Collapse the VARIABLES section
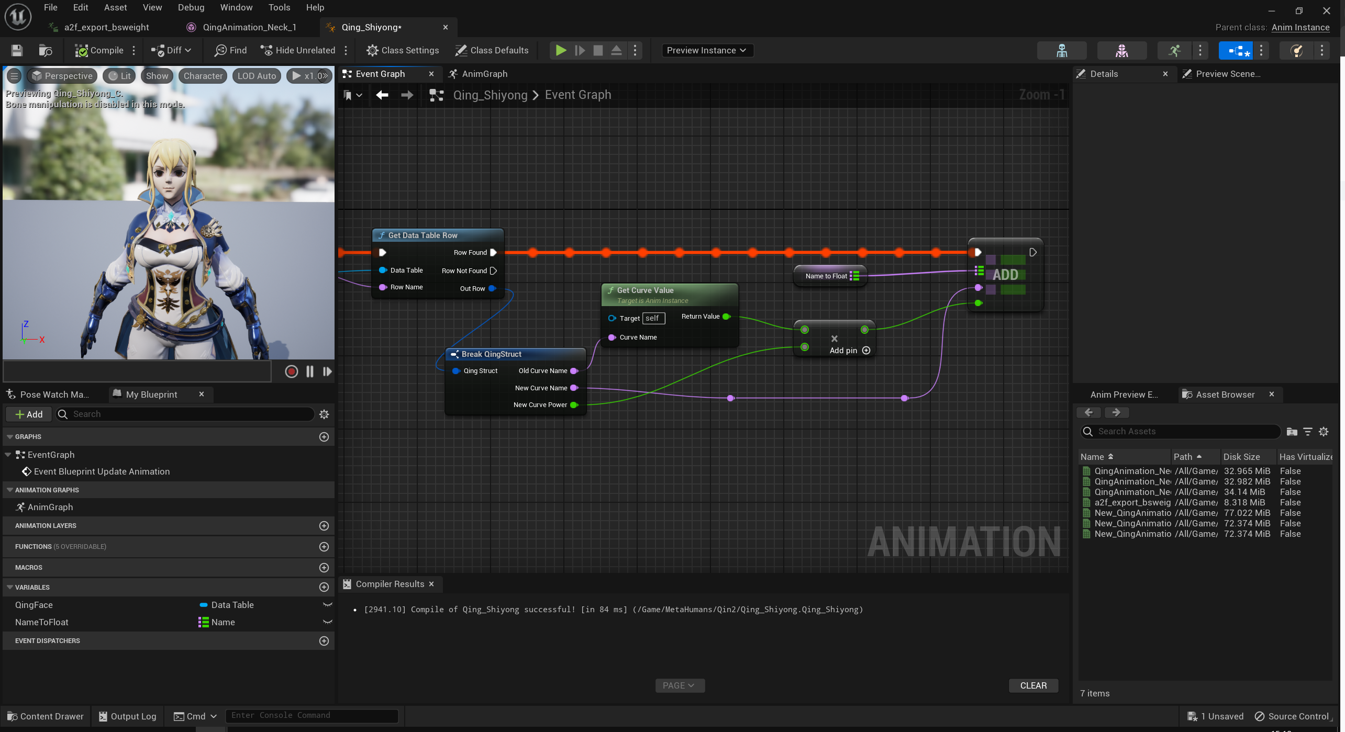The width and height of the screenshot is (1345, 732). tap(9, 587)
